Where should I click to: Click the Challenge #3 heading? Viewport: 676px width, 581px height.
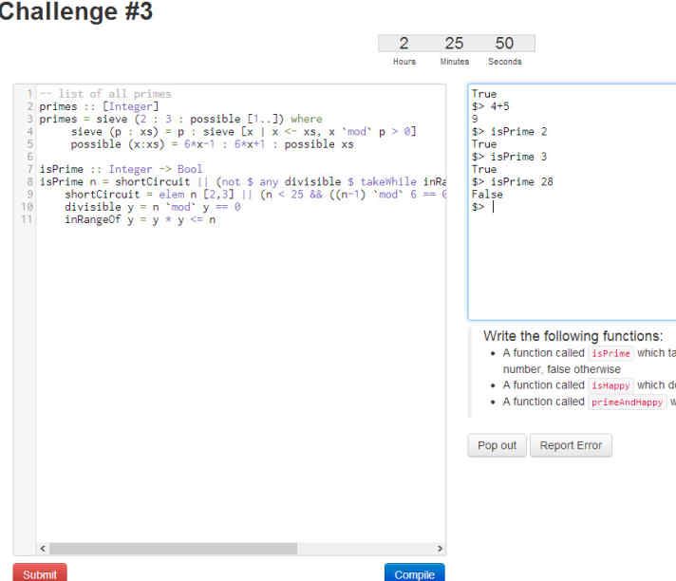(76, 11)
